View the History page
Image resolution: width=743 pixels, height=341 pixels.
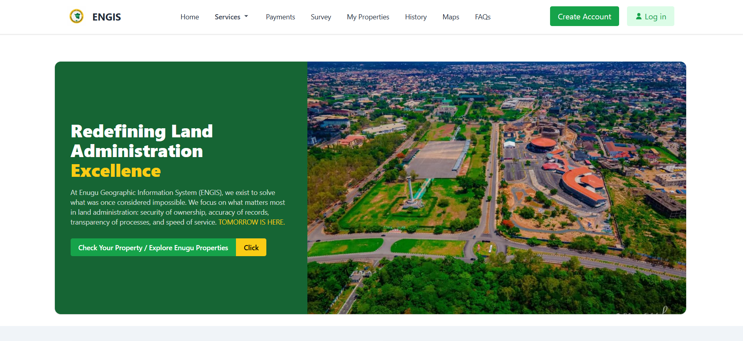pos(415,17)
